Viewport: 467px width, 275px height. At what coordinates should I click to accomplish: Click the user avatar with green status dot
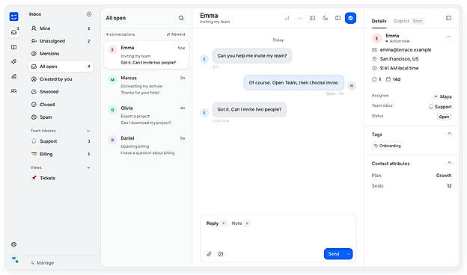coord(14,259)
